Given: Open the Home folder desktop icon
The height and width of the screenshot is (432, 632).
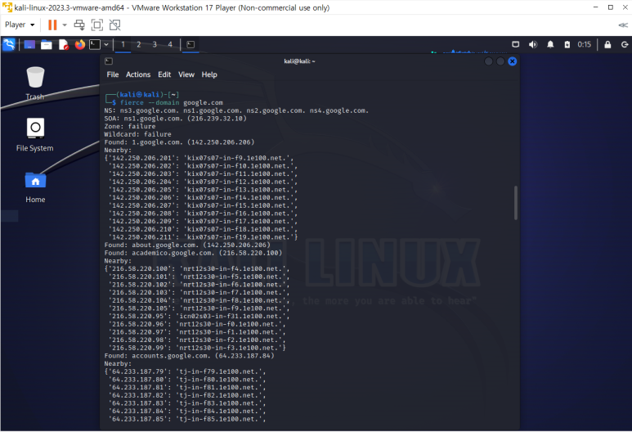Looking at the screenshot, I should pos(35,187).
